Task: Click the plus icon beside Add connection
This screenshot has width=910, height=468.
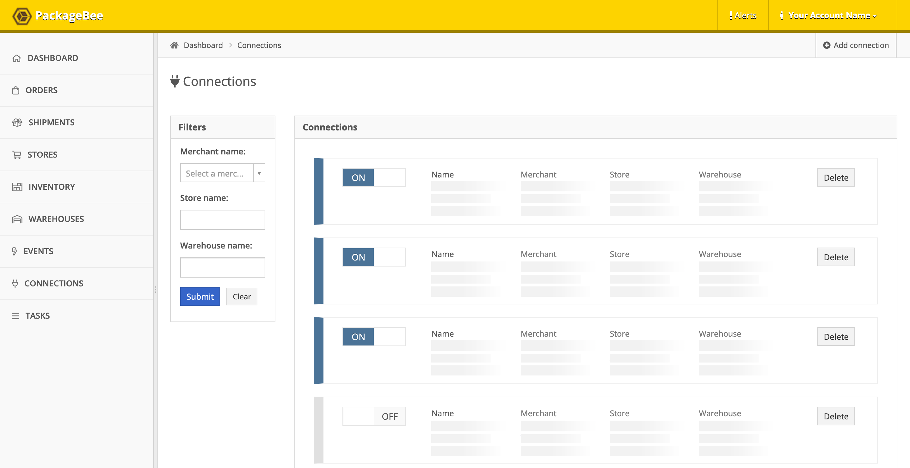Action: (827, 45)
